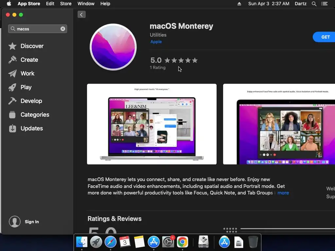Open Google Chrome from the Dock
Screen dimensions: 335x251
183,242
